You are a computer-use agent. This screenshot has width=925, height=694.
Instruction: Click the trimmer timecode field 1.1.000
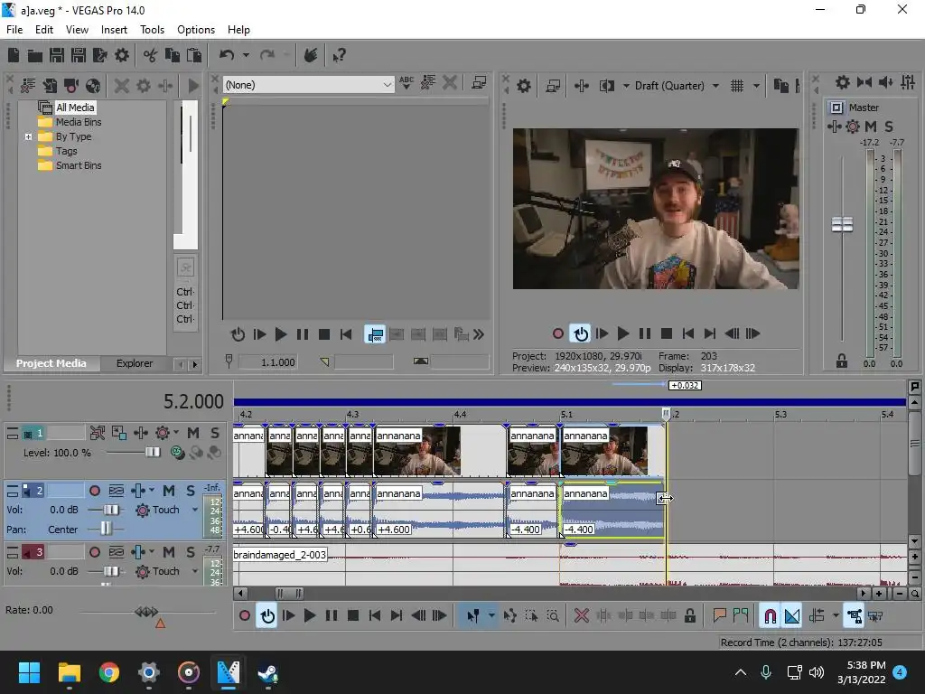267,362
